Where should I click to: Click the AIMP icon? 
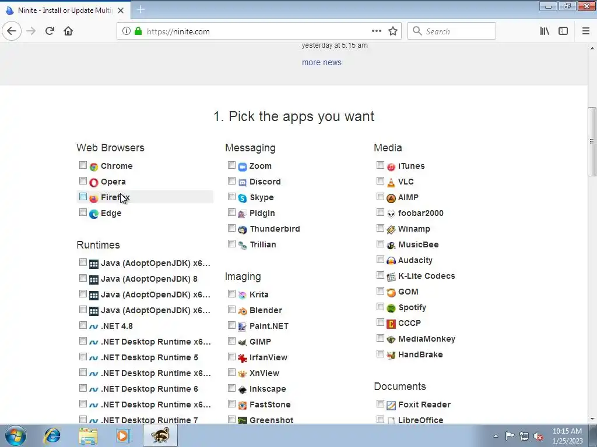(391, 198)
